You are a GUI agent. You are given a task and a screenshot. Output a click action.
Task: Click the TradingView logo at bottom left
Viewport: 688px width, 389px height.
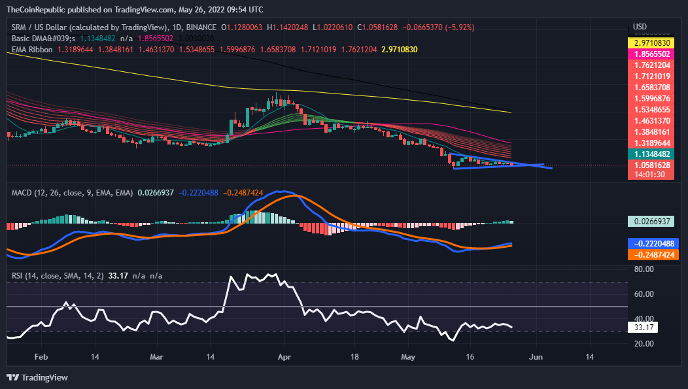[37, 378]
